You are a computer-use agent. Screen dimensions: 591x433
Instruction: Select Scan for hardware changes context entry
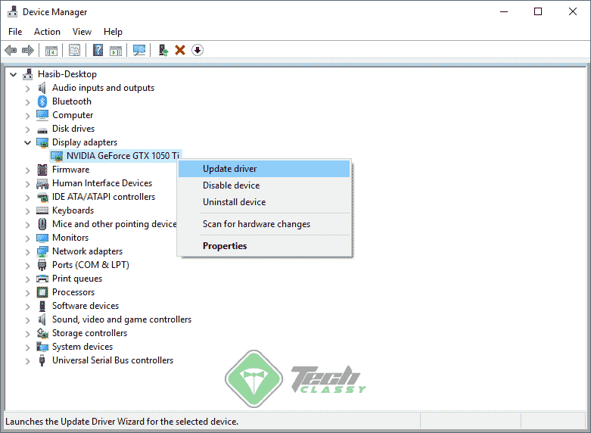click(x=264, y=223)
